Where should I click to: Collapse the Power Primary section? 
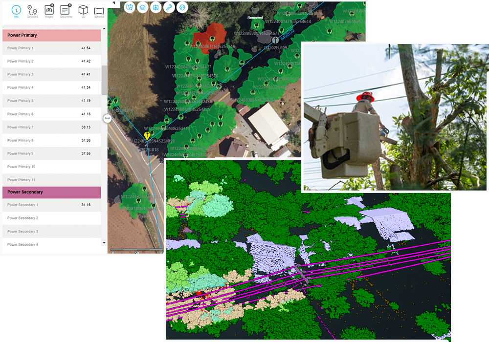click(51, 35)
